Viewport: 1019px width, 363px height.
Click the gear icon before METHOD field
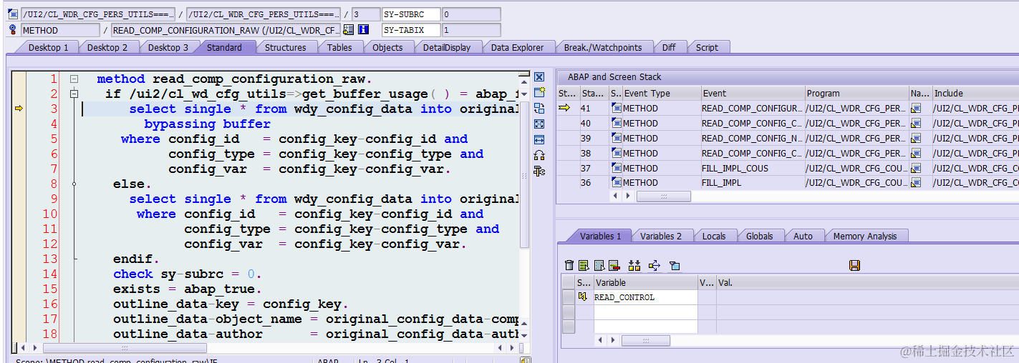coord(12,30)
